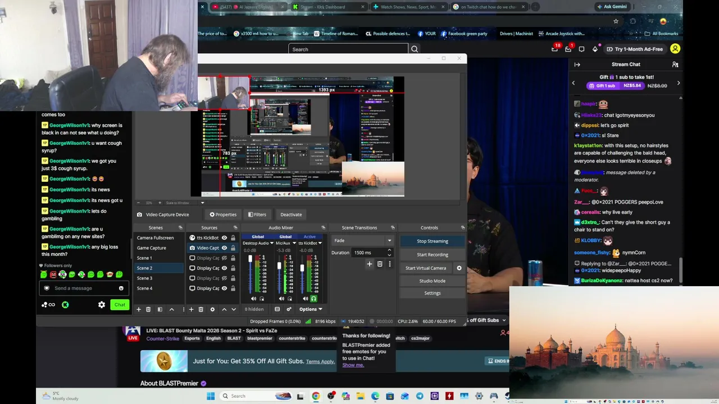Open source Filters button
This screenshot has width=719, height=404.
tap(257, 214)
